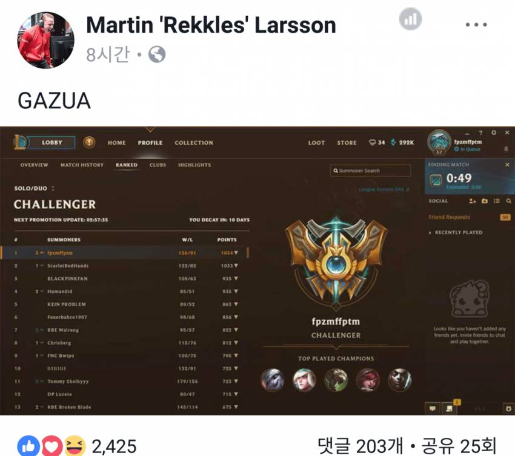Screen dimensions: 515x456
Task: Select the Collection navigation tab
Action: tap(194, 143)
